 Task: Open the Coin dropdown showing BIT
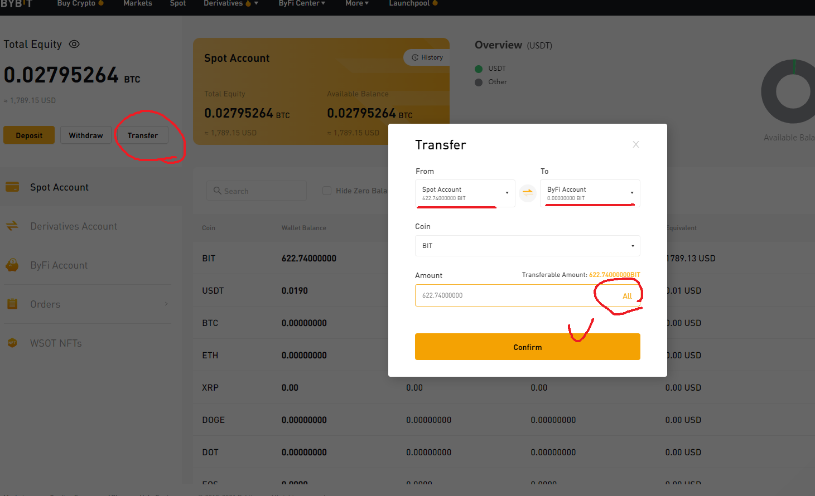pyautogui.click(x=528, y=246)
